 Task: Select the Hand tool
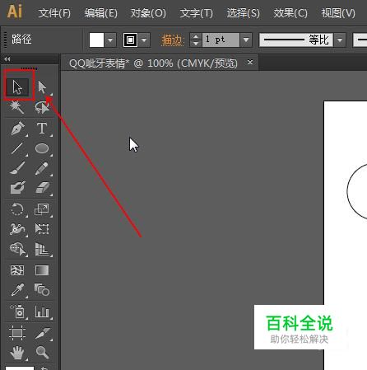(17, 353)
